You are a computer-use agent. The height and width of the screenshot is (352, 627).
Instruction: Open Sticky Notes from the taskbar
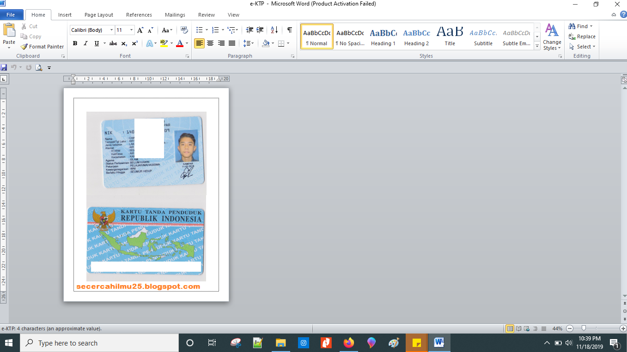[417, 343]
